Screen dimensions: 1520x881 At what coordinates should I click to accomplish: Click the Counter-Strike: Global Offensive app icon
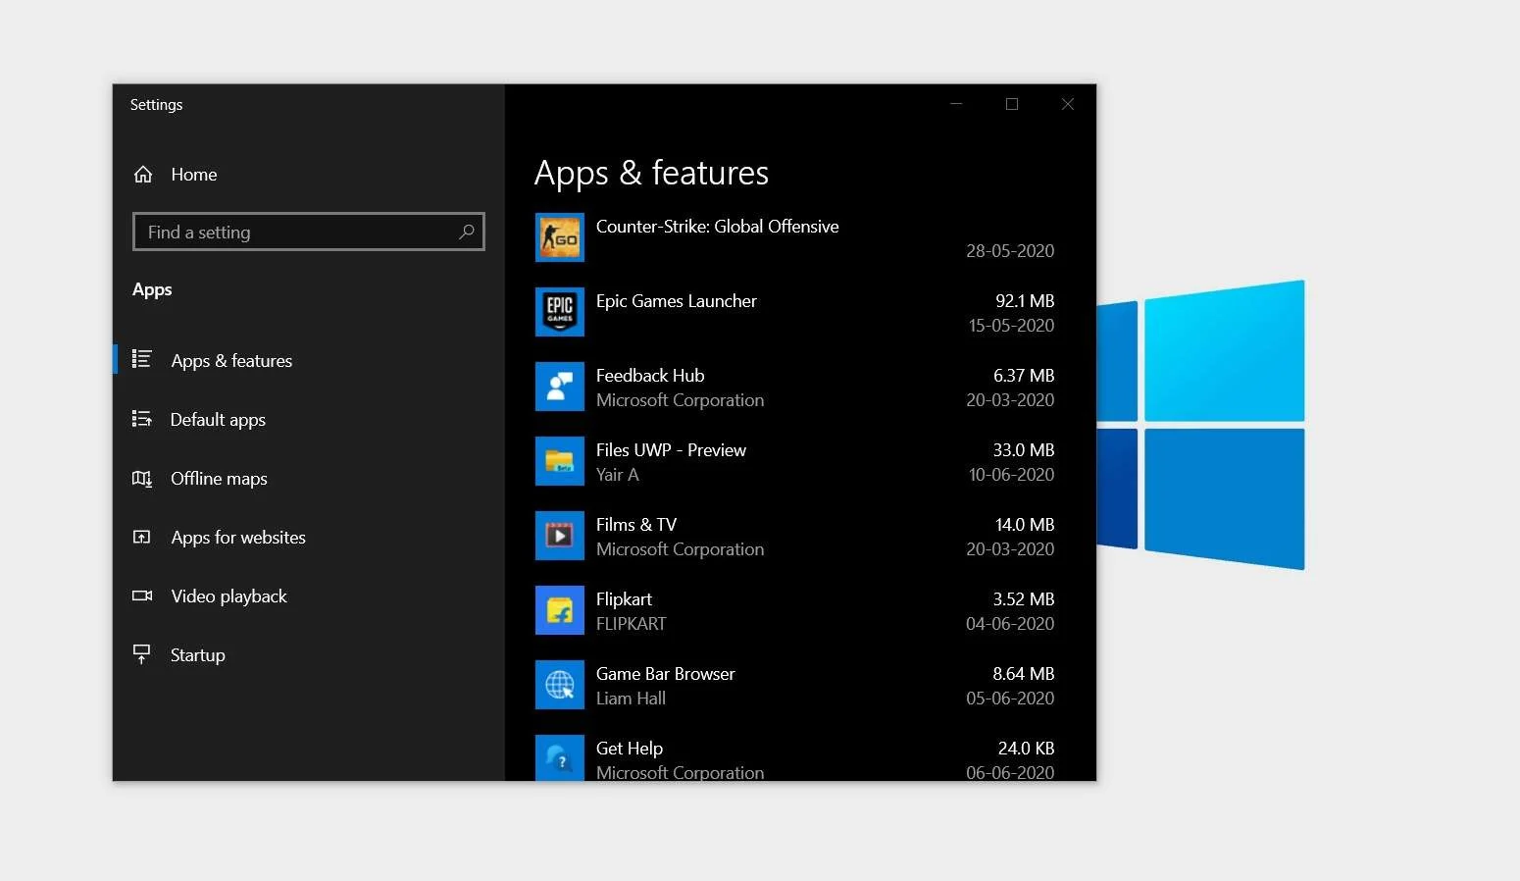[559, 237]
